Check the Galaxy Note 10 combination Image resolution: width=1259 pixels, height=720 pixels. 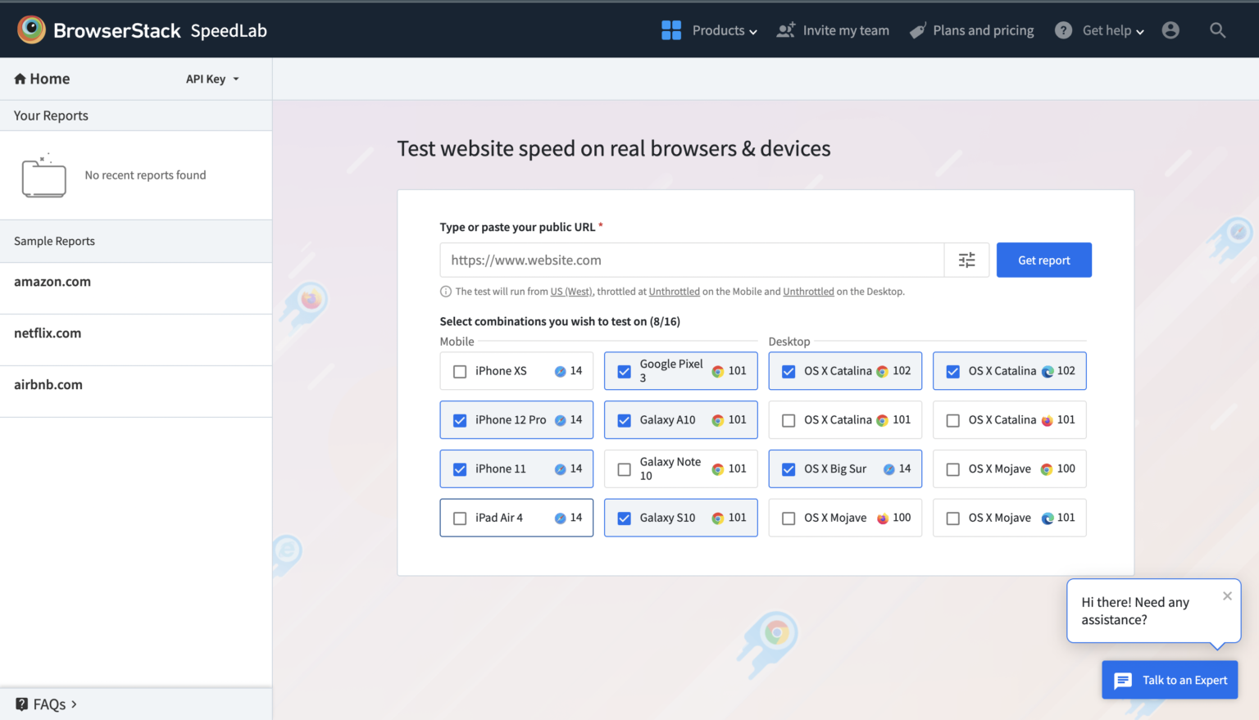tap(624, 469)
